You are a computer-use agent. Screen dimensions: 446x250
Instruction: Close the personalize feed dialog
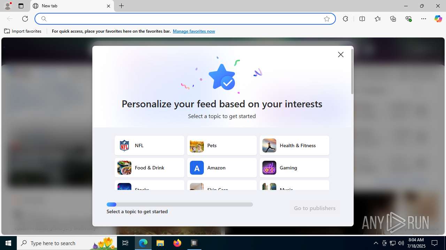coord(341,55)
